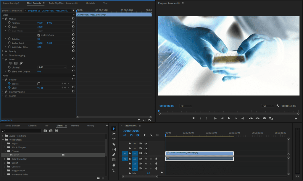Create 4-point polygon mask for Invert
Viewport: 303px width, 181px height.
16,63
